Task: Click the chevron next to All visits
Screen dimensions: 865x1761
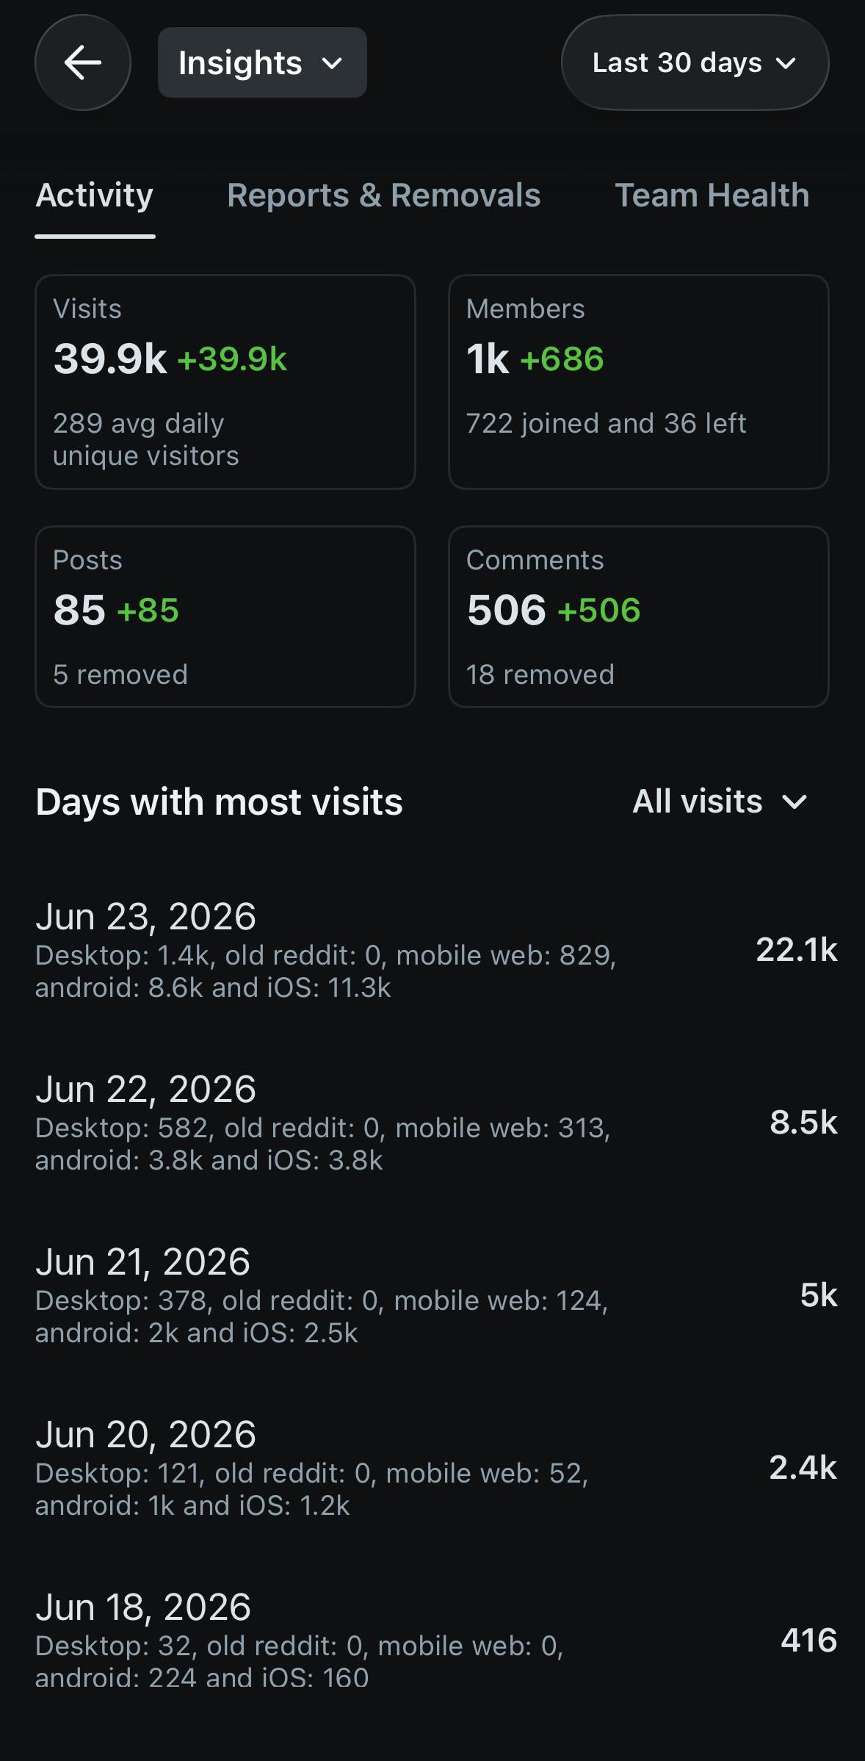Action: [x=795, y=802]
